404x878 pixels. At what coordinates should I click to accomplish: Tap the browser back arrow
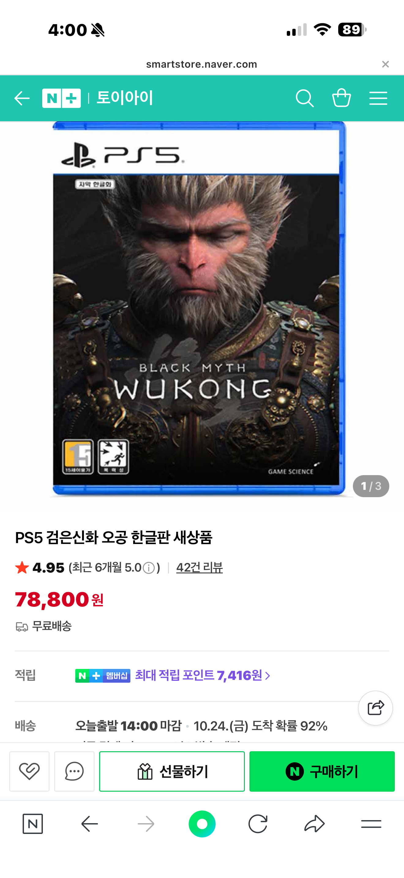click(90, 824)
